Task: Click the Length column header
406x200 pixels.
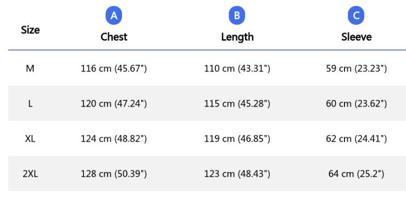Action: coord(237,37)
